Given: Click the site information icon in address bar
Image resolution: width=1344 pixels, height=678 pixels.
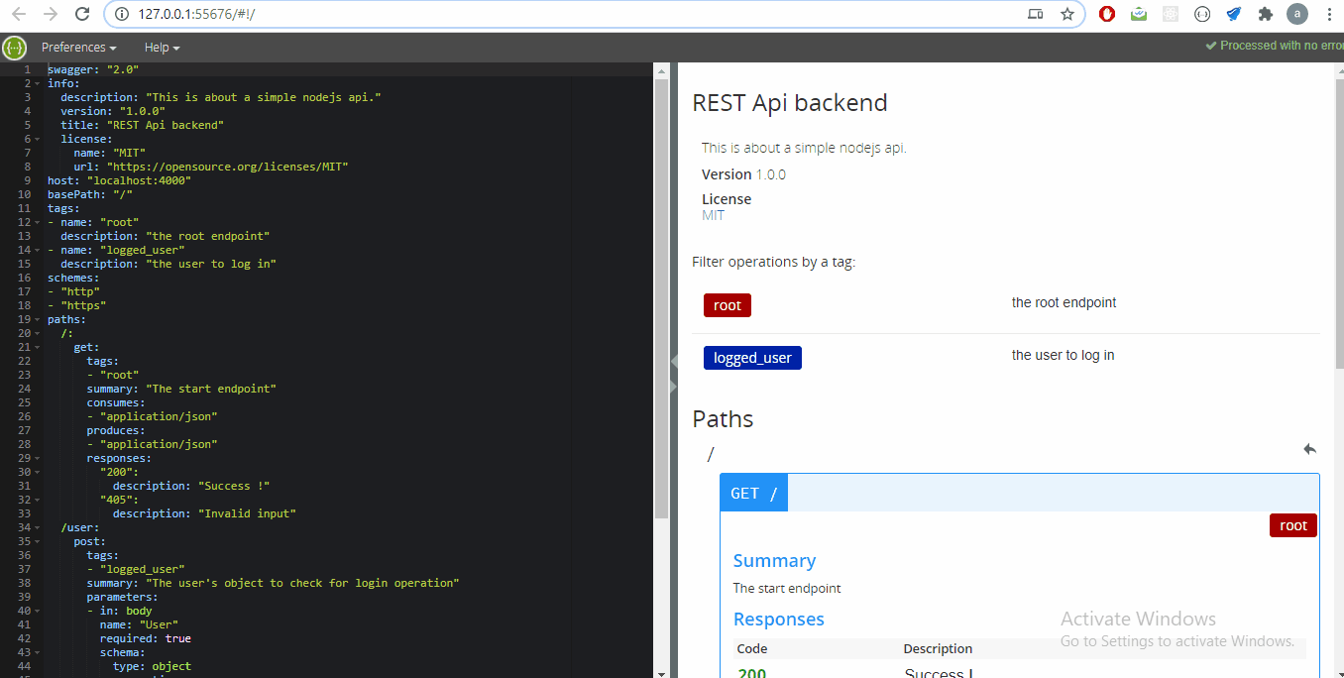Looking at the screenshot, I should (x=122, y=14).
